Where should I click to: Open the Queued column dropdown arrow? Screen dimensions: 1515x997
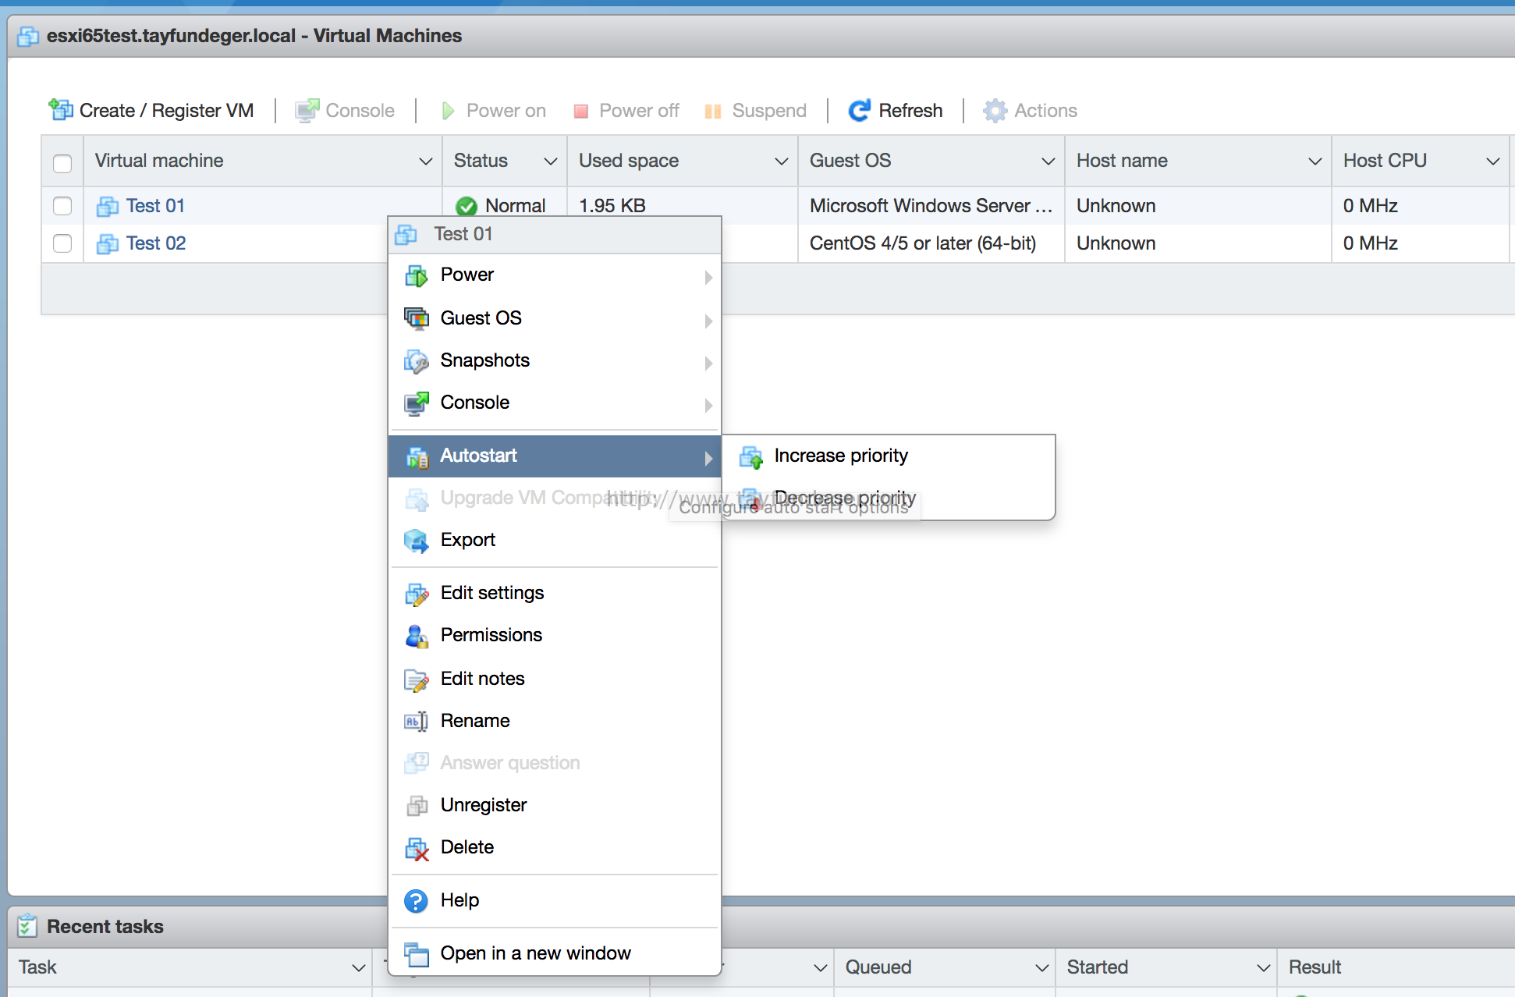[x=1042, y=968]
